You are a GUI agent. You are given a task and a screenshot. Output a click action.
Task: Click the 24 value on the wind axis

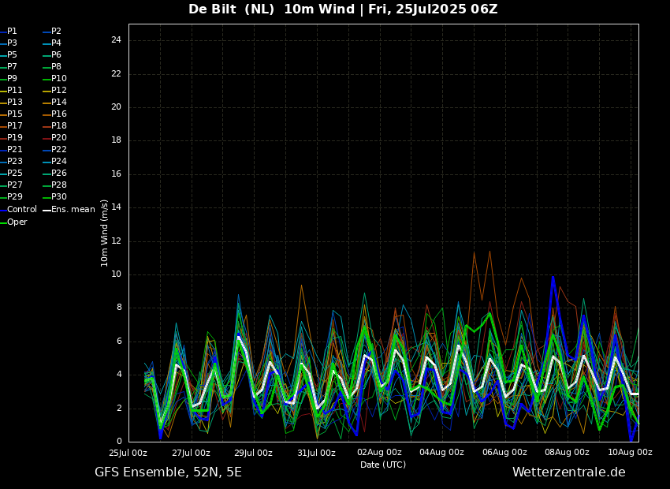click(x=116, y=40)
